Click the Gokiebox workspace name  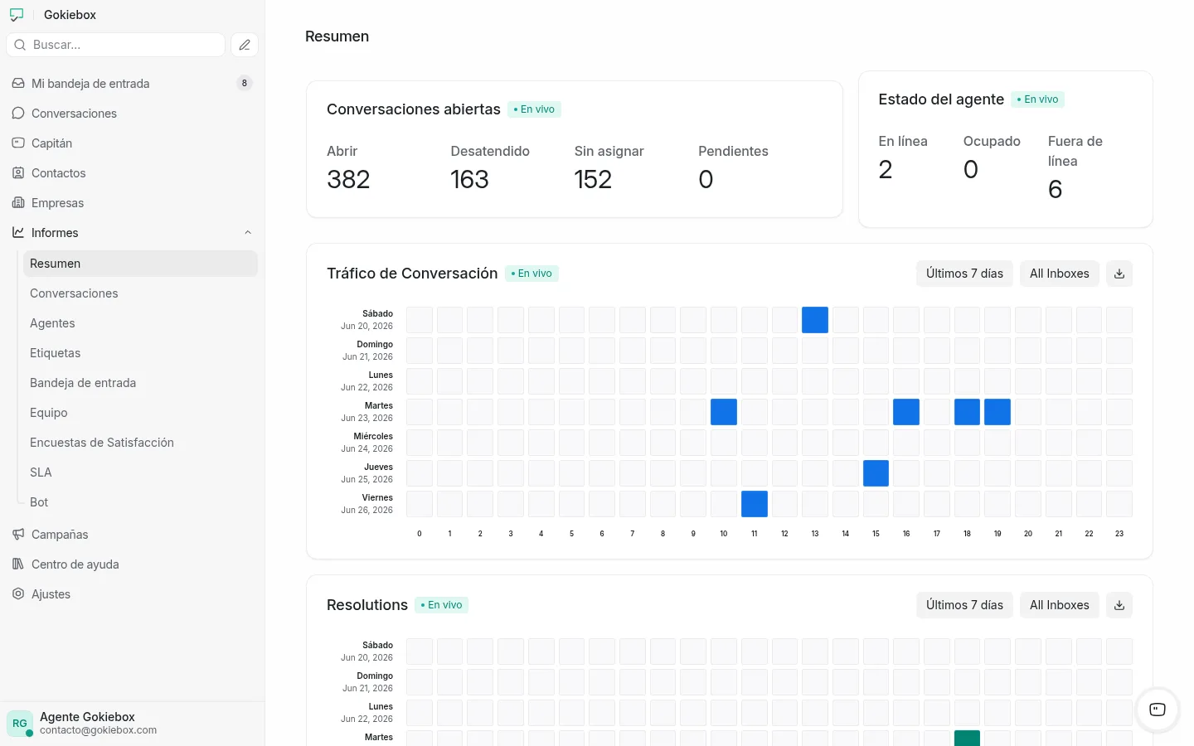pyautogui.click(x=70, y=15)
